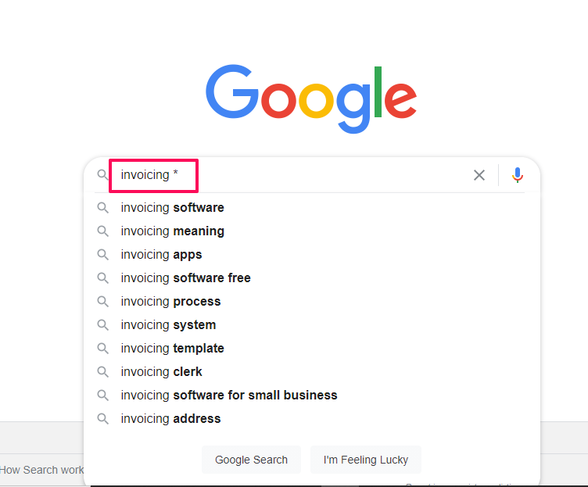Click the Google logo
Screen dimensions: 588x487
tap(311, 99)
